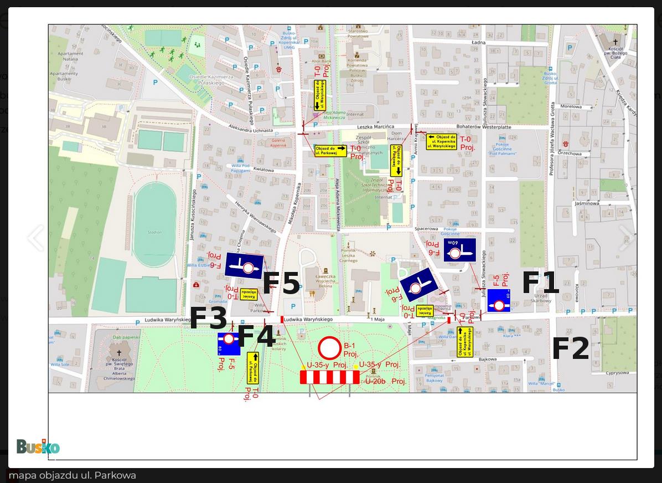Click the large F2 label
Screen dimensions: 662x483
tap(570, 348)
